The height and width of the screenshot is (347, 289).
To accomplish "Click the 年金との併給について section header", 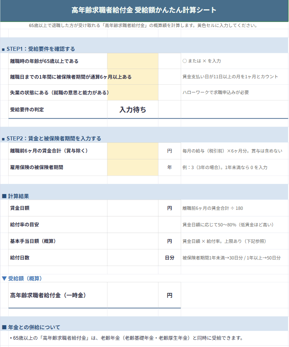I will click(34, 327).
